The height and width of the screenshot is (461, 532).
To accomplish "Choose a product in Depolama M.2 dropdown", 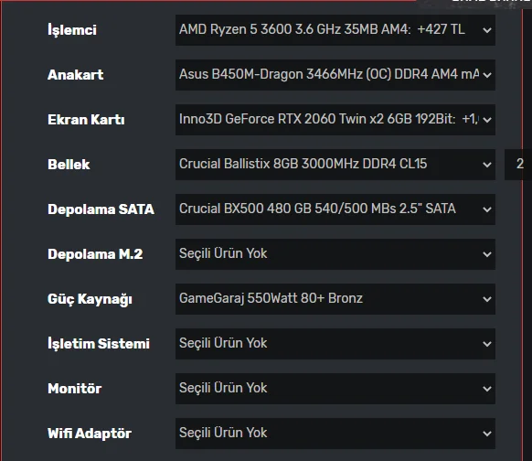I will click(335, 254).
